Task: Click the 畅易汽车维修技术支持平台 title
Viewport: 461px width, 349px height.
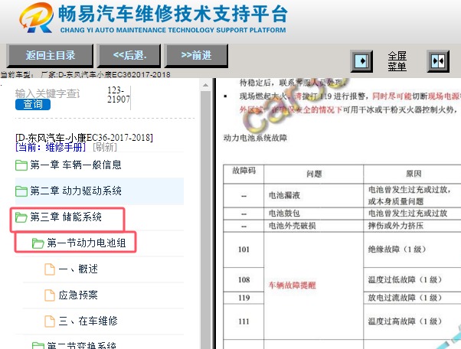Action: coord(172,14)
